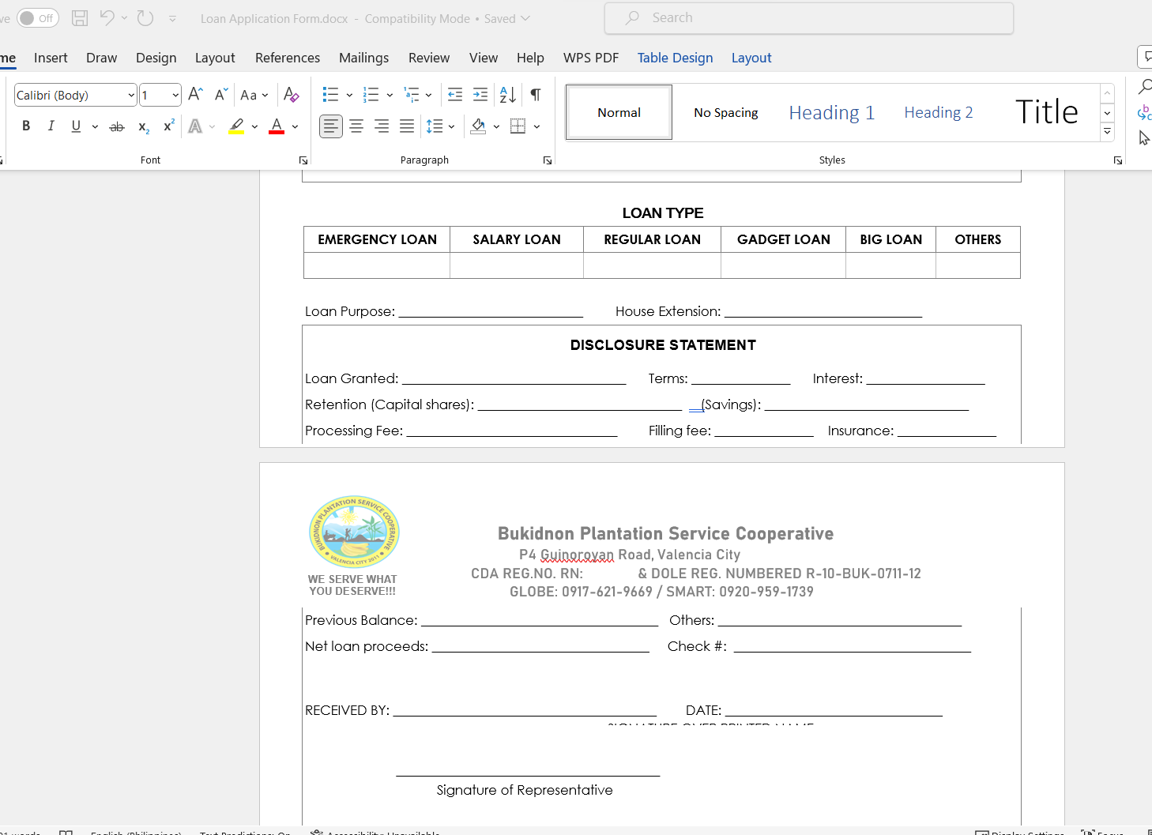Click the Superscript icon
1152x835 pixels.
pos(168,126)
